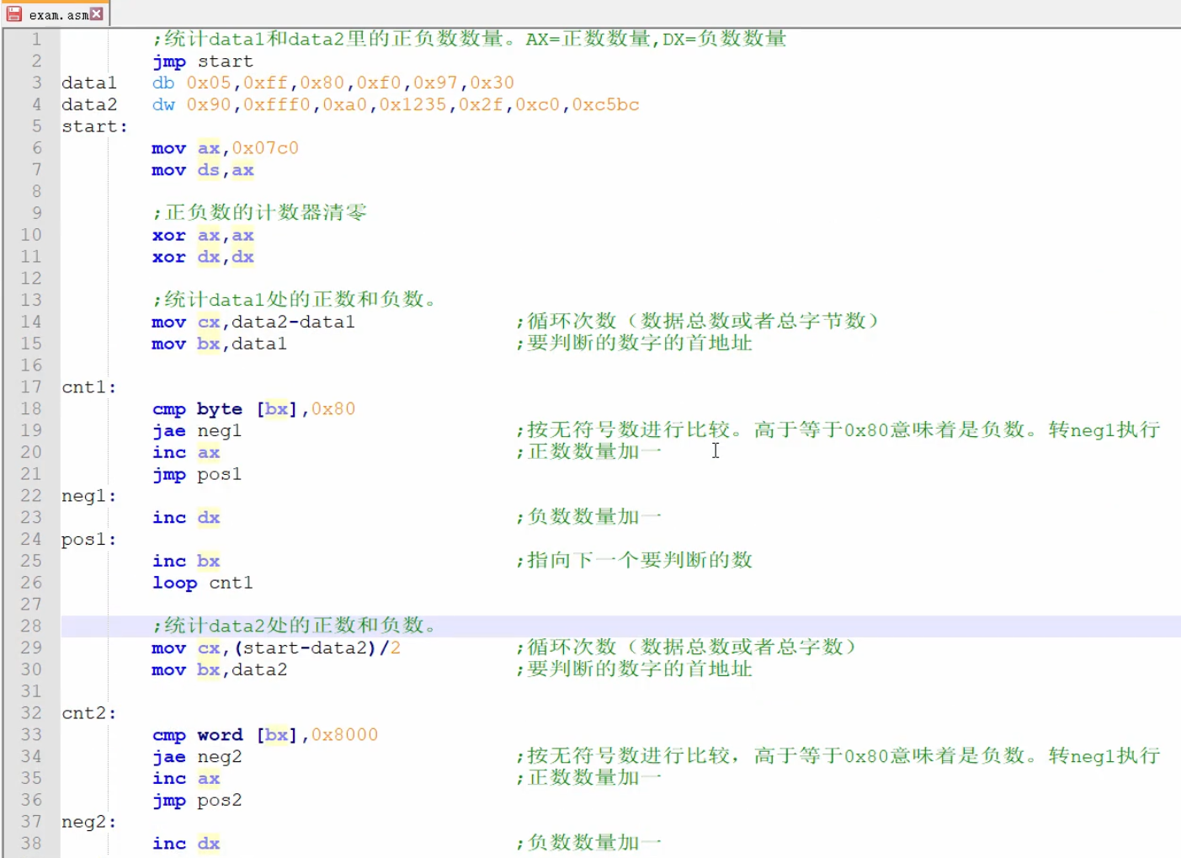Click line number 16 in the margin

click(x=31, y=365)
